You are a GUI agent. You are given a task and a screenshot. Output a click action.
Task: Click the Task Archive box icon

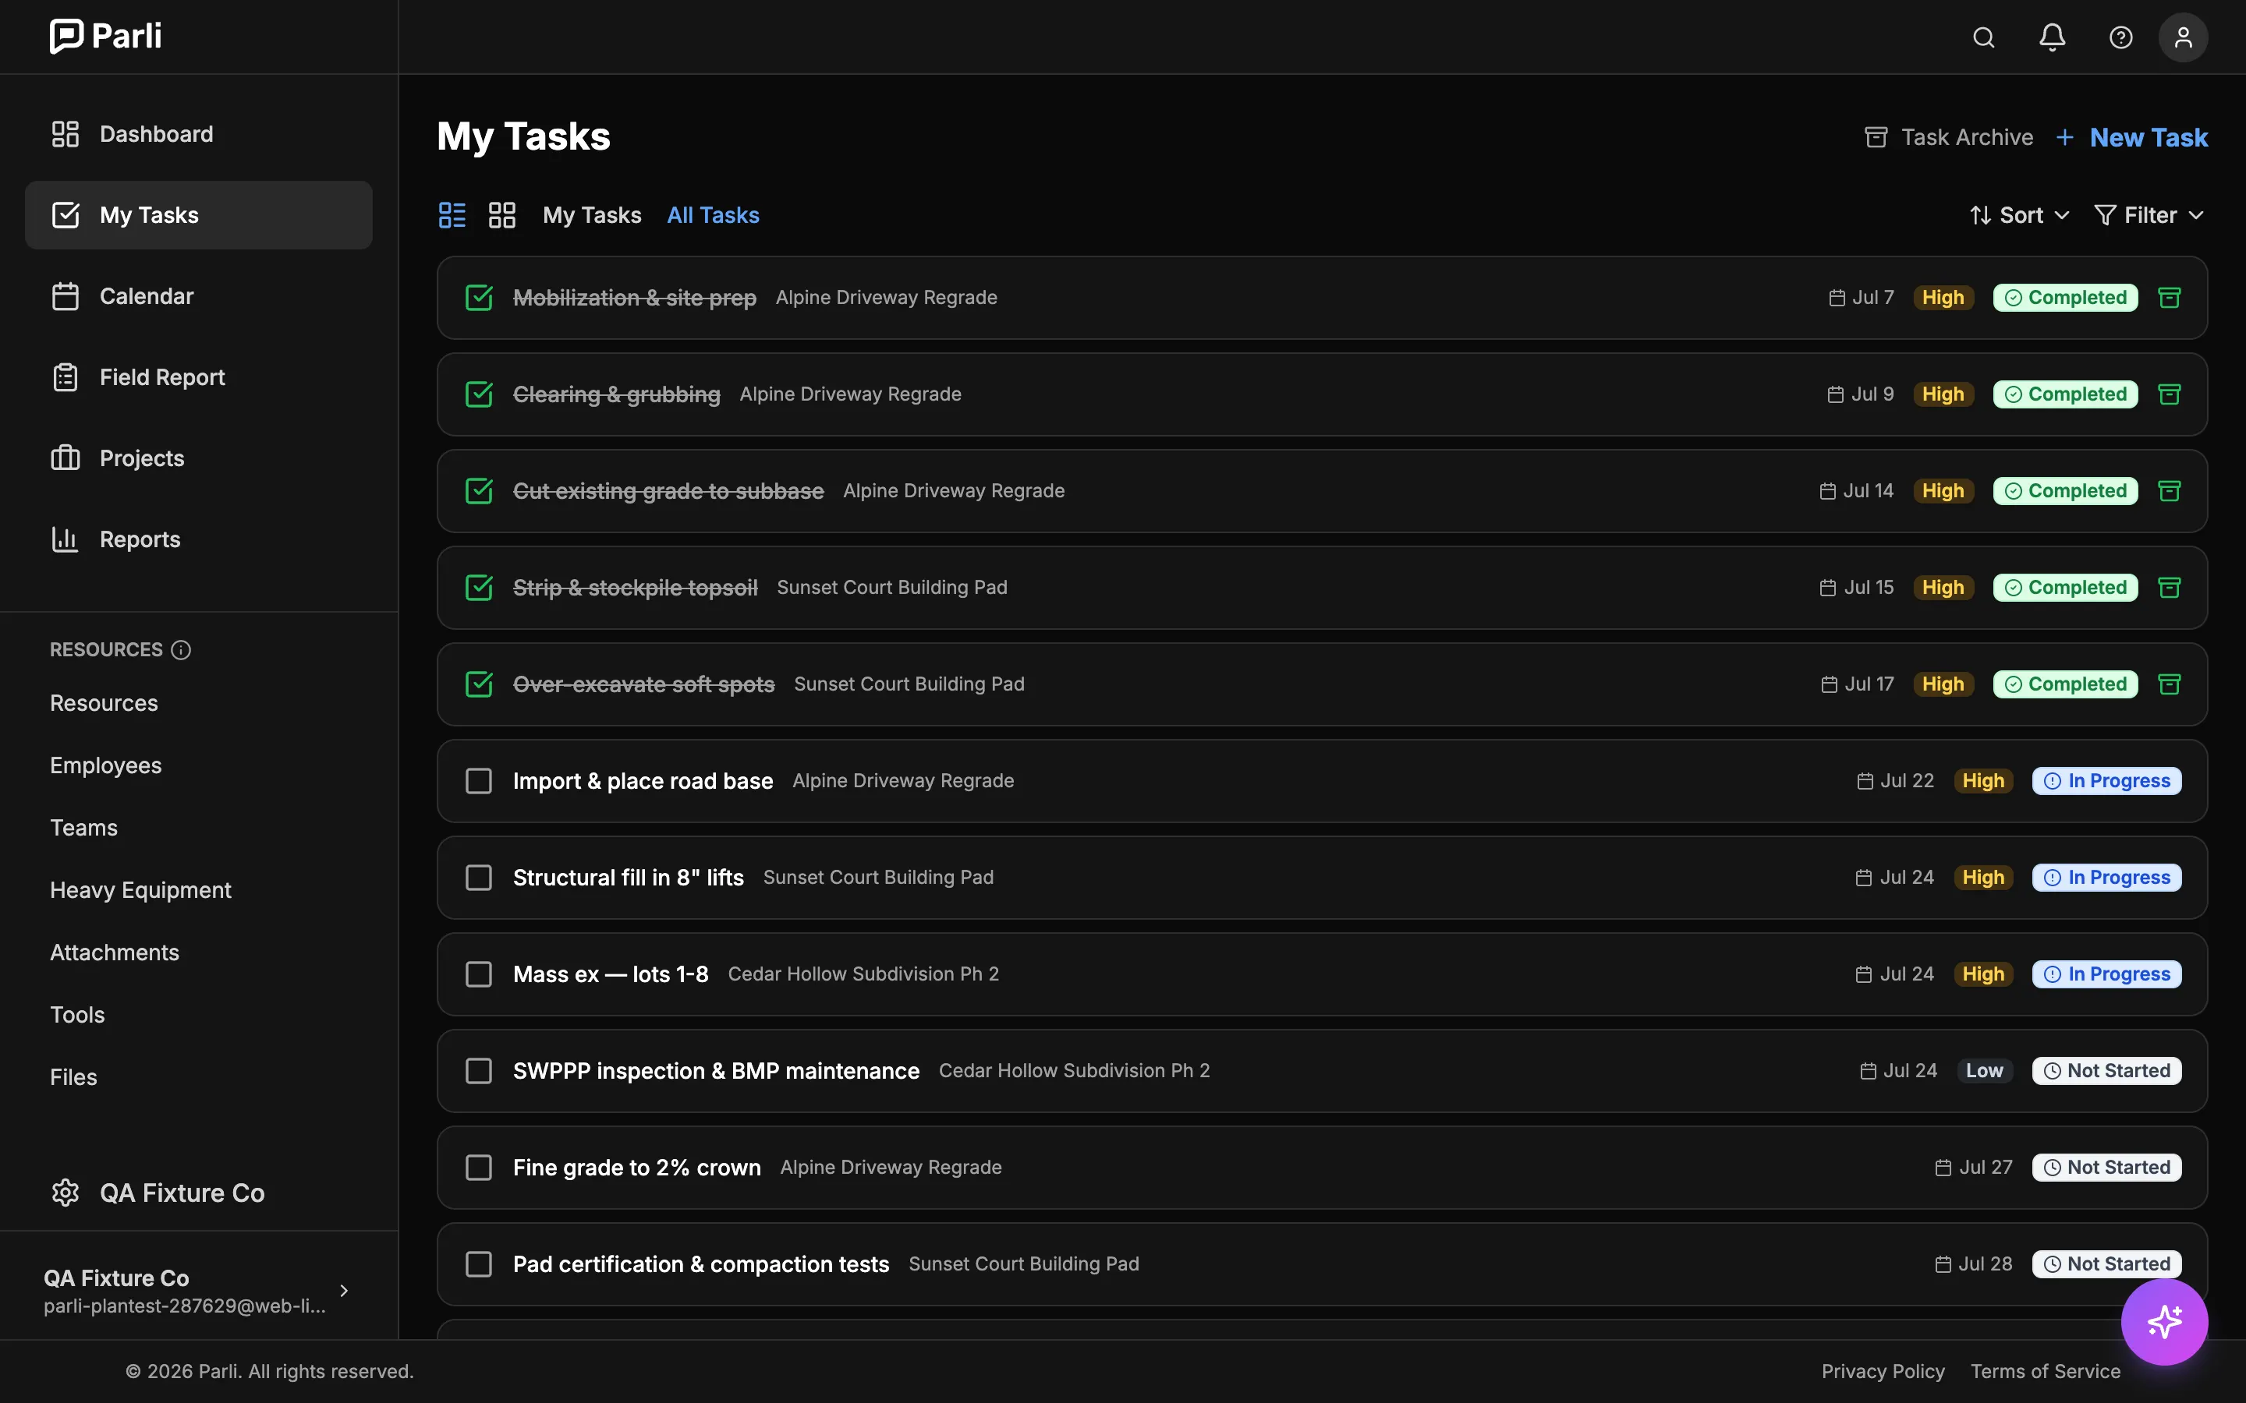click(x=1876, y=137)
